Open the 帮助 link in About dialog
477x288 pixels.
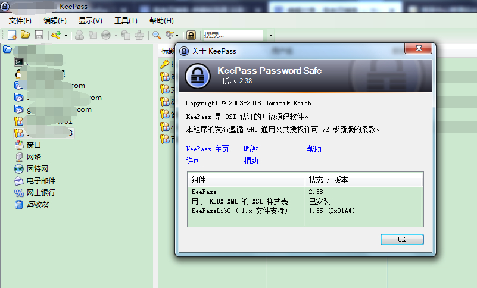(314, 149)
